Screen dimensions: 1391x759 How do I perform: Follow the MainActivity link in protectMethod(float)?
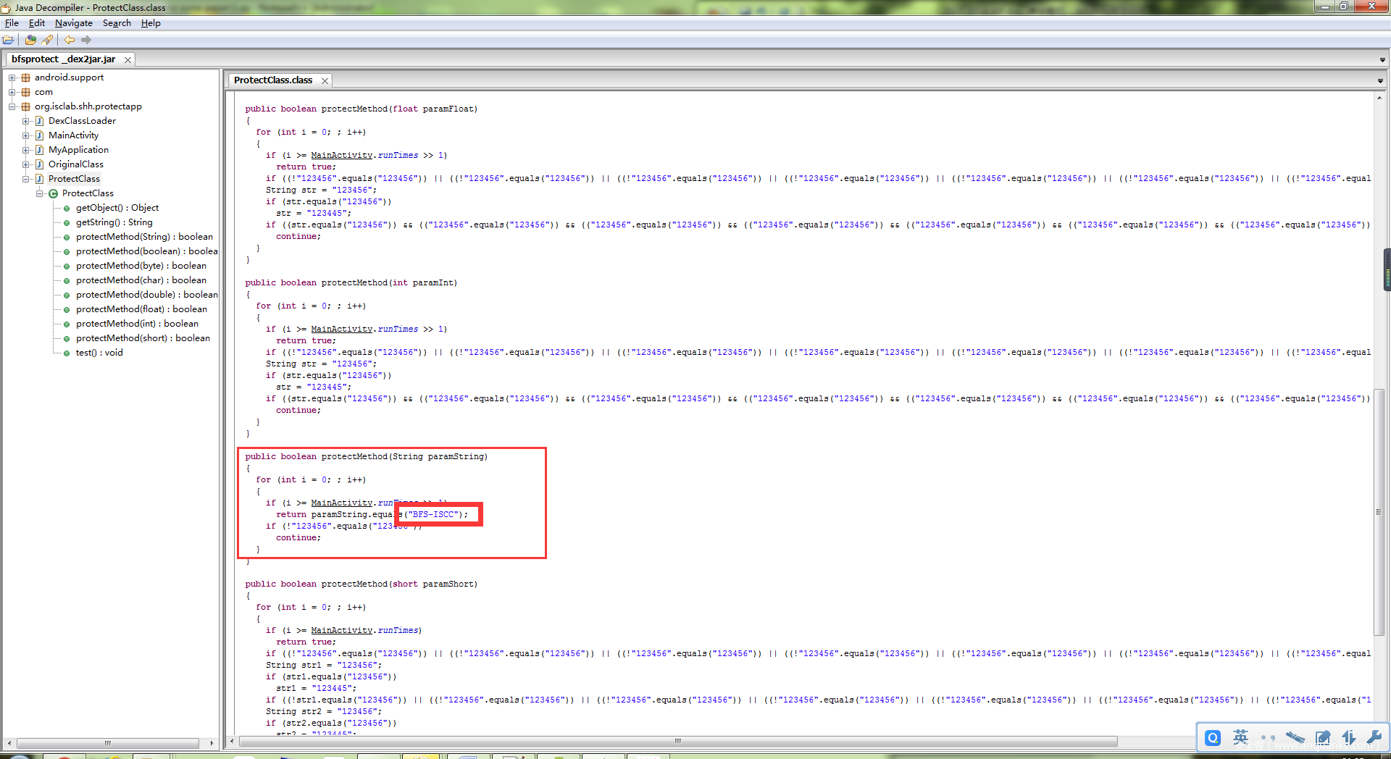[x=341, y=155]
